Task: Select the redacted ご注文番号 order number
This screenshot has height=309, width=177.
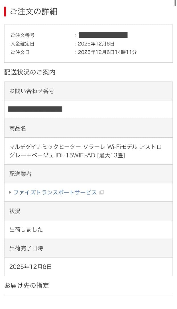Action: click(103, 35)
